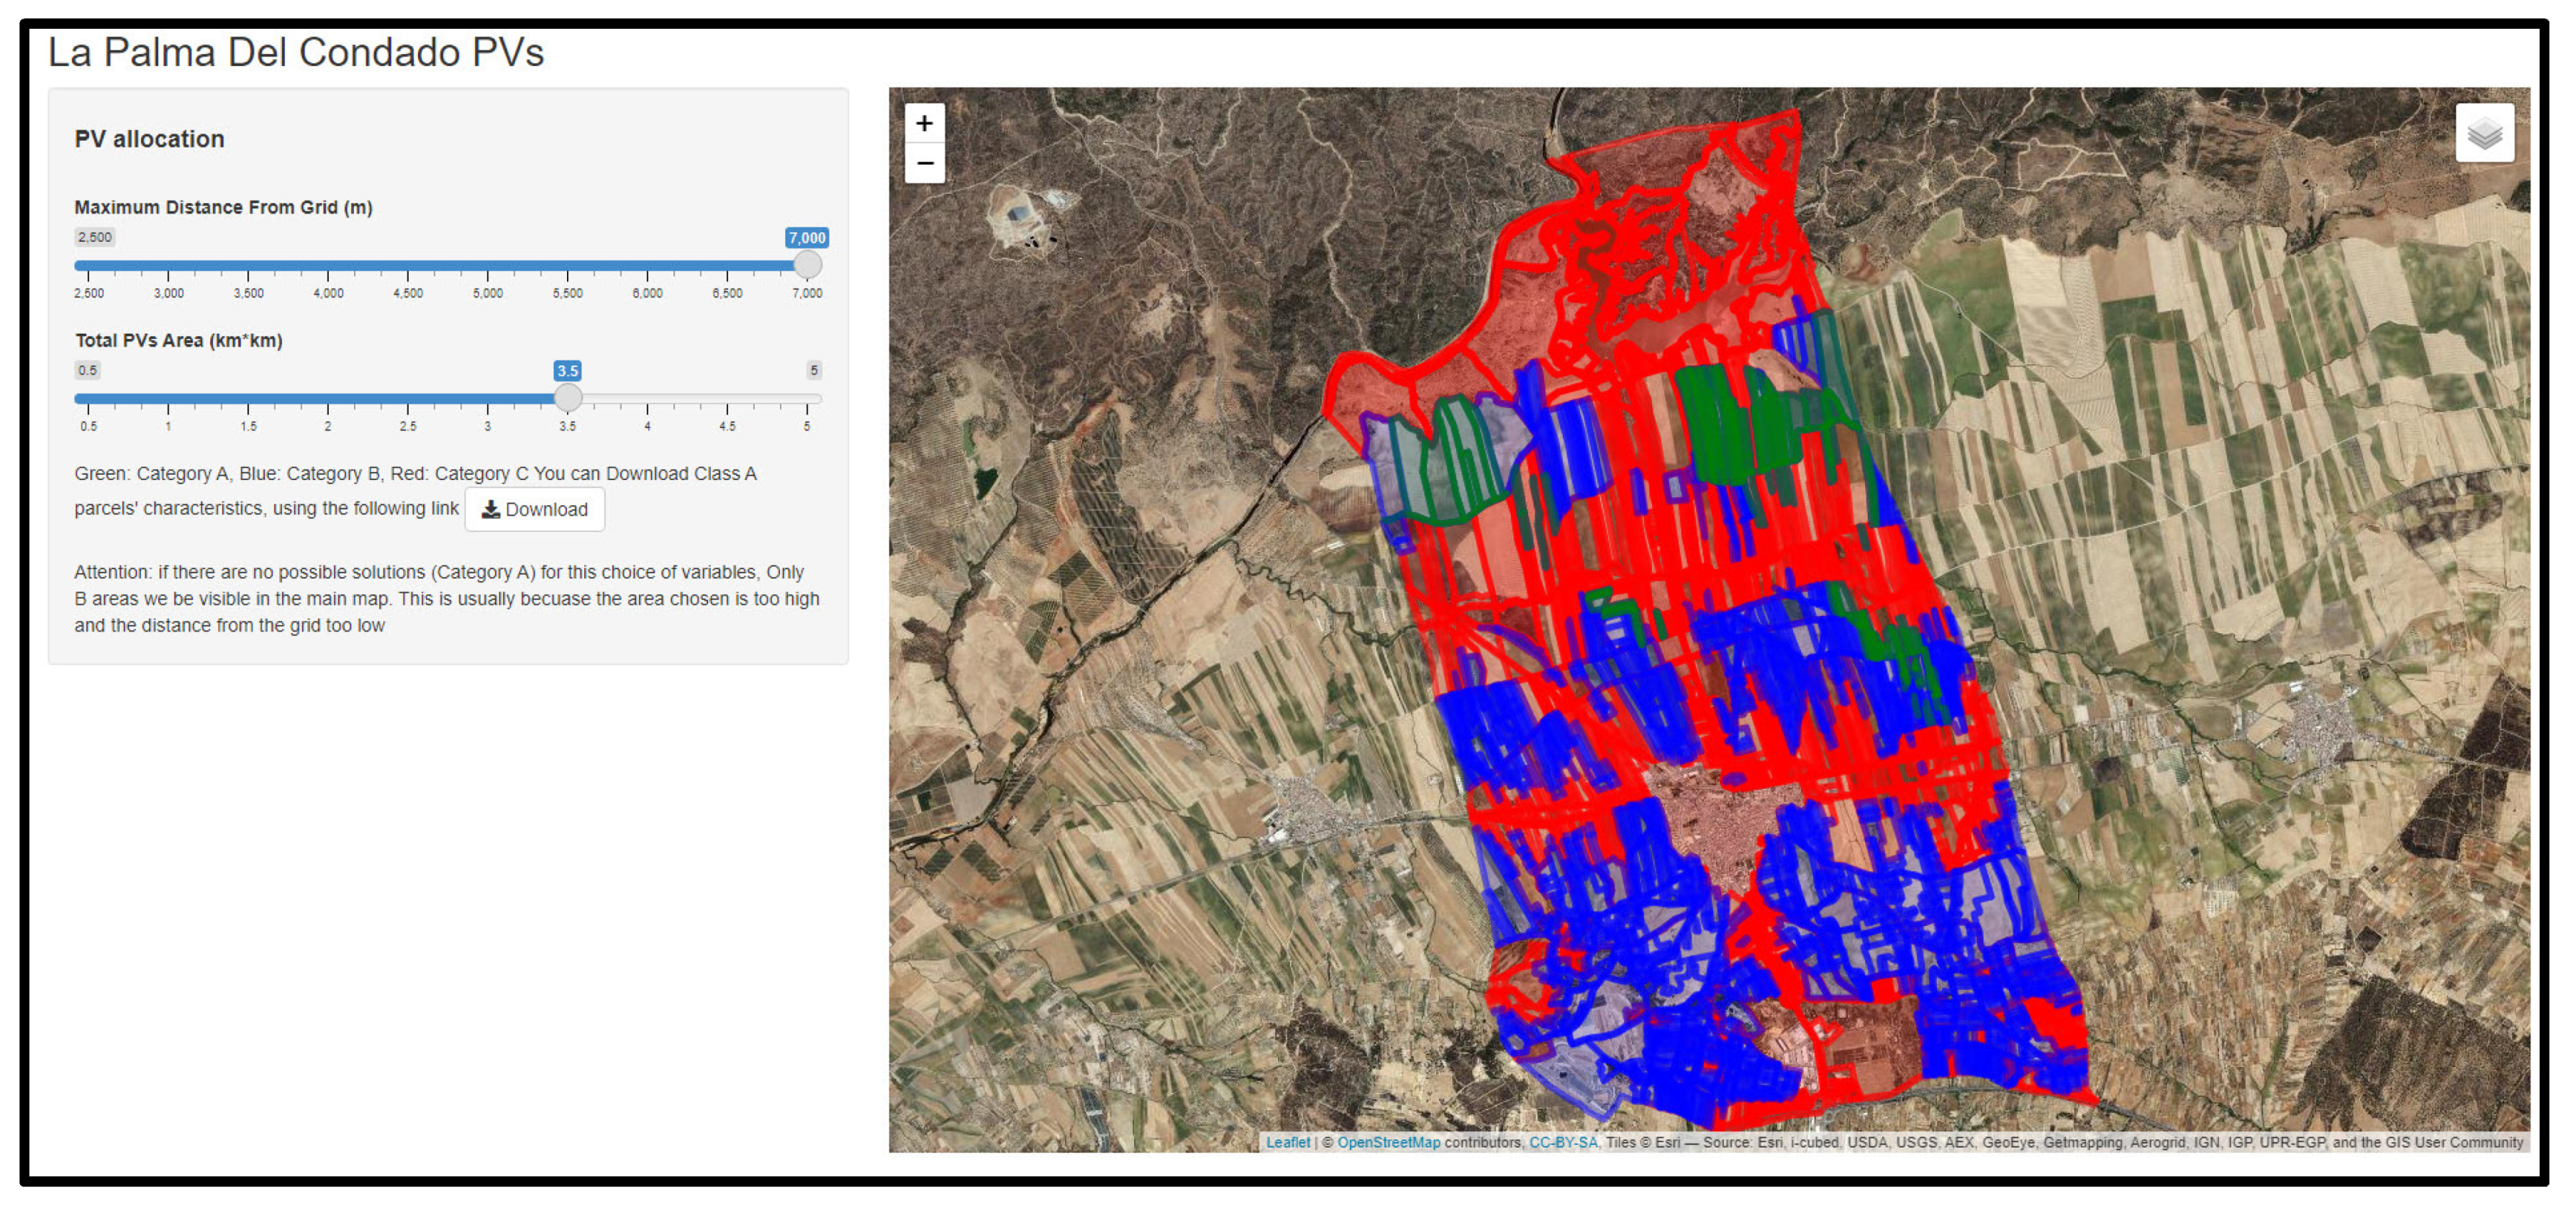Click the La Palma Del Condado PVs title
Viewport: 2573px width, 1208px height.
pos(296,52)
